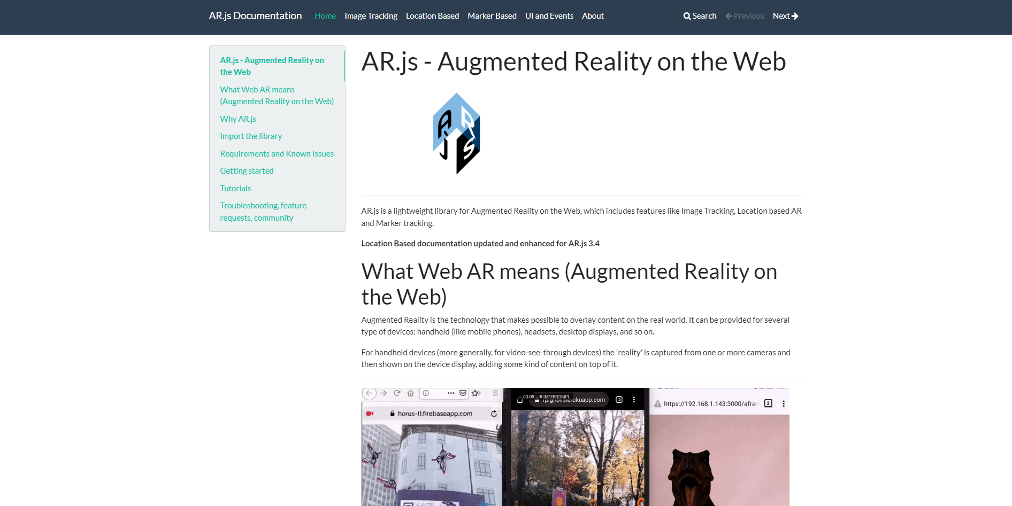
Task: Click the Previous page left-arrow icon
Action: (x=729, y=16)
